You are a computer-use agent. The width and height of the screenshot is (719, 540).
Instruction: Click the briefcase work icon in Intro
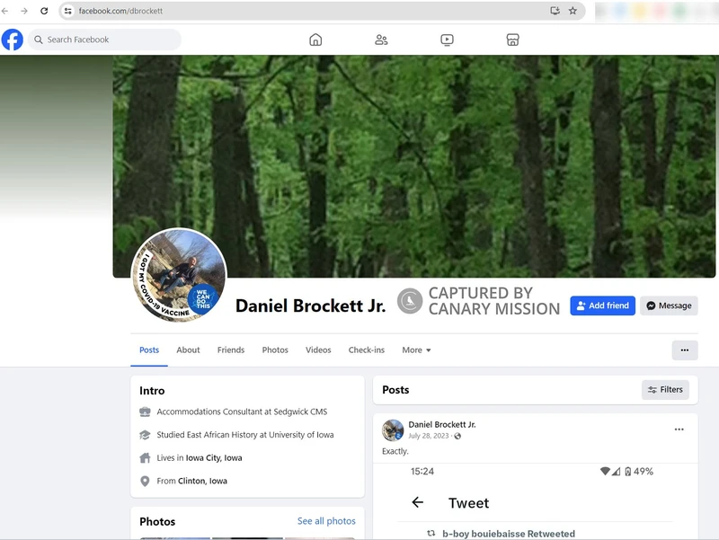pos(145,412)
